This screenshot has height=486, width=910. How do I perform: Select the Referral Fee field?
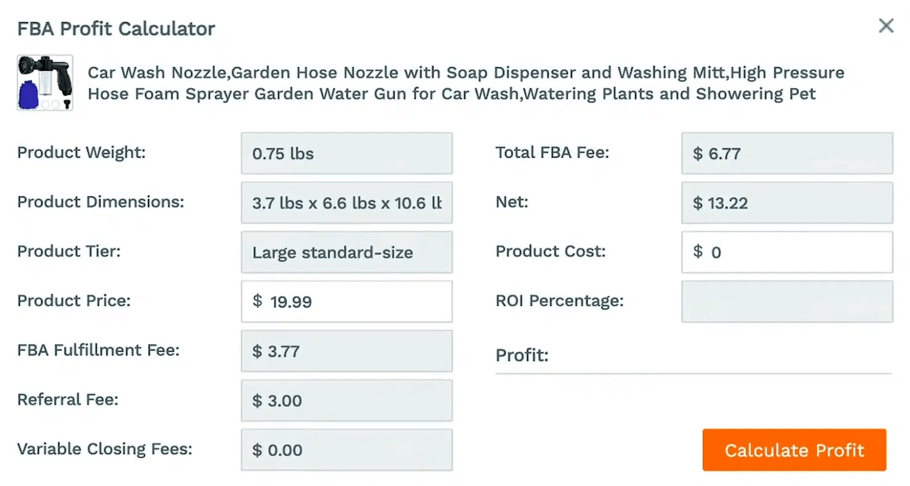[346, 400]
